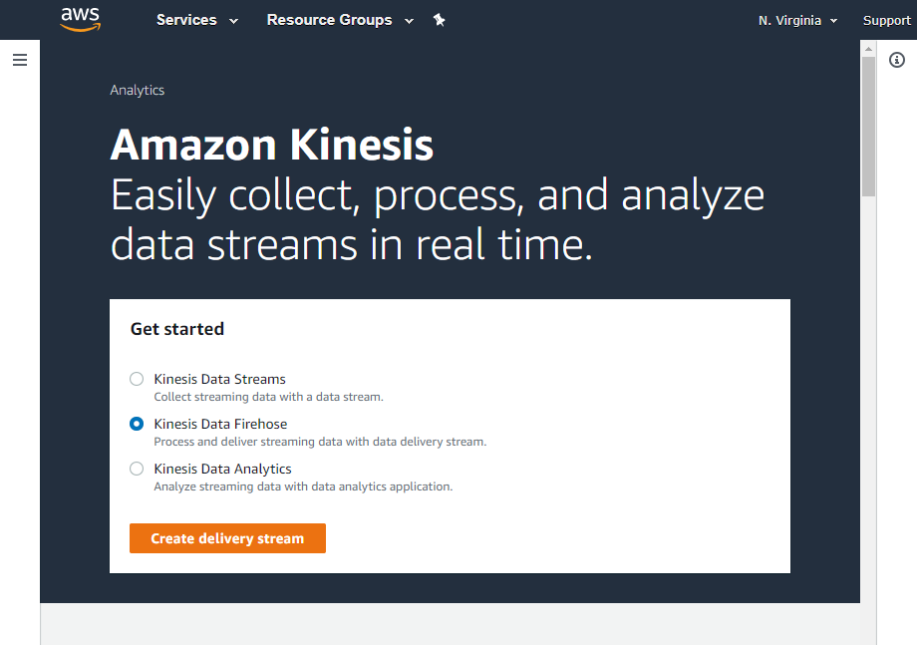Click the vertical scrollbar thumb
917x645 pixels.
tap(868, 127)
